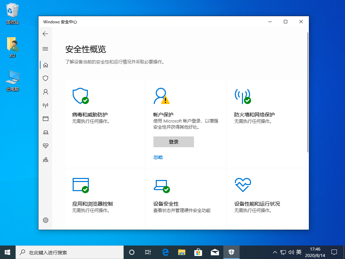This screenshot has width=345, height=259.
Task: Click the back arrow above the sidebar
Action: click(45, 34)
